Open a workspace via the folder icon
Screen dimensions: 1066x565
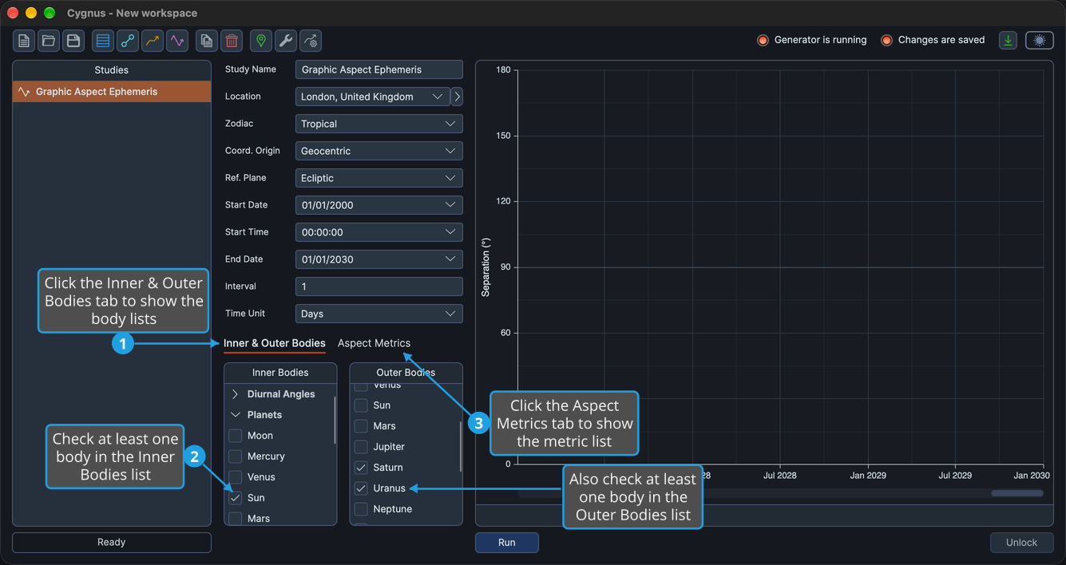(49, 41)
